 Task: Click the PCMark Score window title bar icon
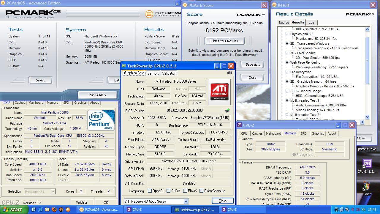point(185,5)
